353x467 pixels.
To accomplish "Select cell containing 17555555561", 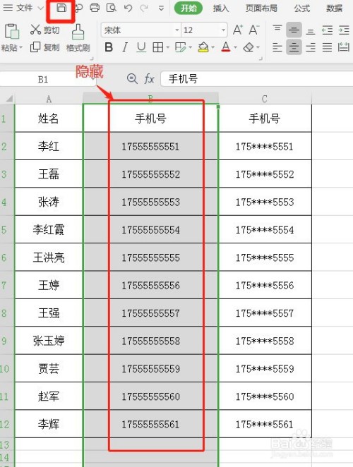I will [x=150, y=424].
